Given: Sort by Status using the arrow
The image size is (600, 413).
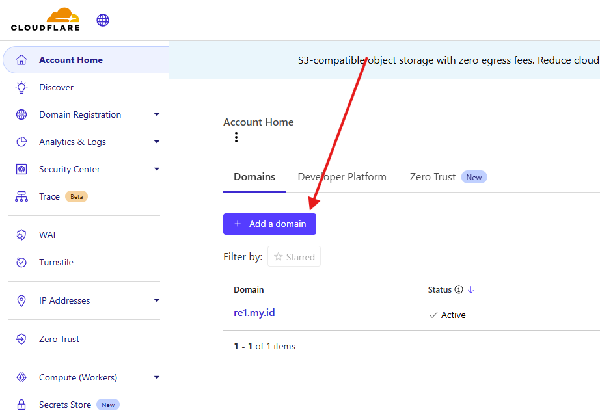Looking at the screenshot, I should point(470,290).
